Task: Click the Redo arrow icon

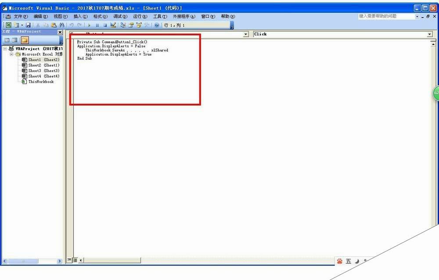Action: pos(79,25)
